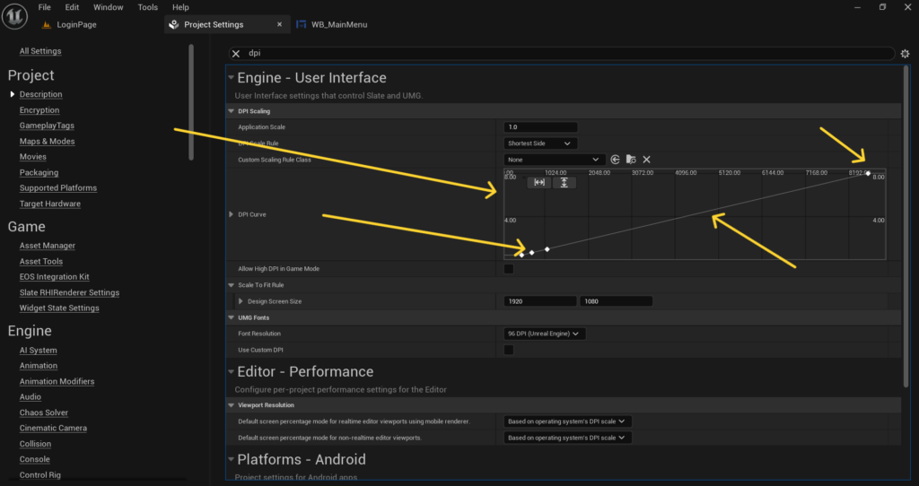Screen dimensions: 919x486
Task: Clear the dpi search with X icon
Action: (x=236, y=53)
